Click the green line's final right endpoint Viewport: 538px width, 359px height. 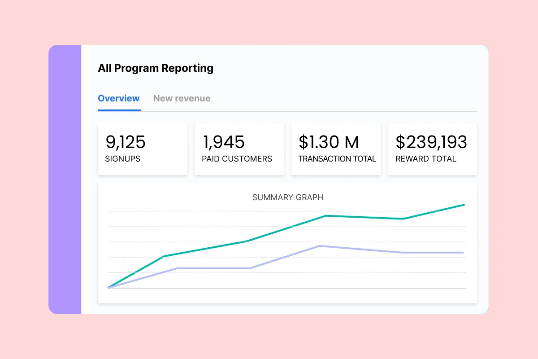[464, 205]
